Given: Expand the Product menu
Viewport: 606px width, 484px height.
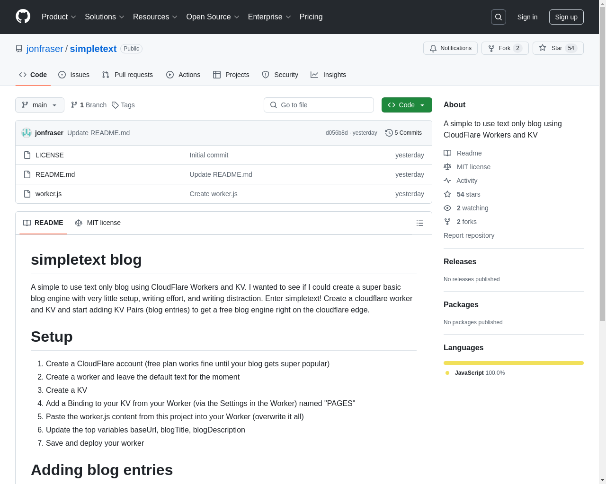Looking at the screenshot, I should tap(59, 17).
